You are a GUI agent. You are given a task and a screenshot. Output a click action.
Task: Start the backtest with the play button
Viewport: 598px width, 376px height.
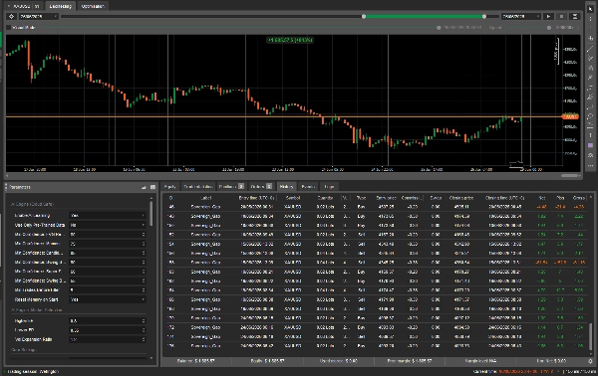[x=548, y=16]
